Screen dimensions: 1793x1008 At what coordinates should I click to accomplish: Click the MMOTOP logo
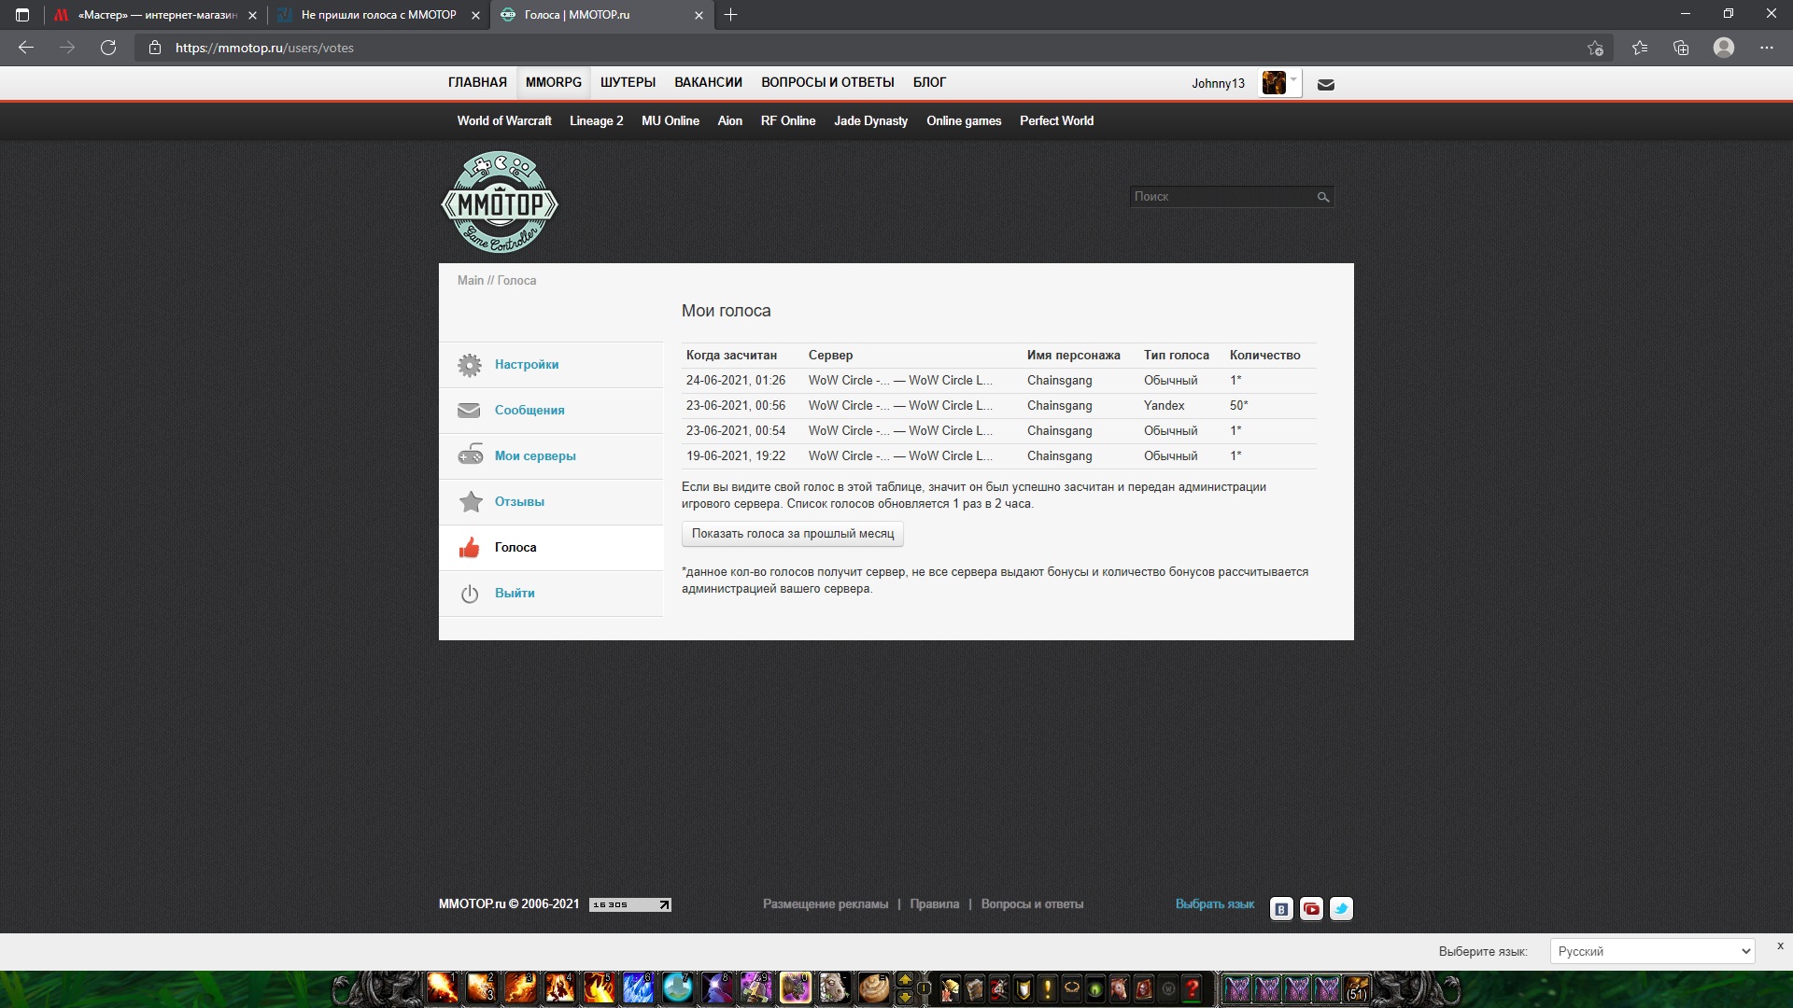pos(500,203)
